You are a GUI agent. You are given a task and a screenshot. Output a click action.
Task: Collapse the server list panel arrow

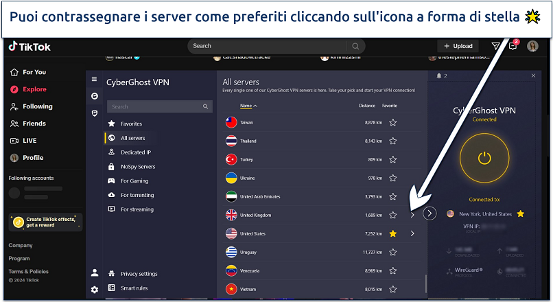430,213
